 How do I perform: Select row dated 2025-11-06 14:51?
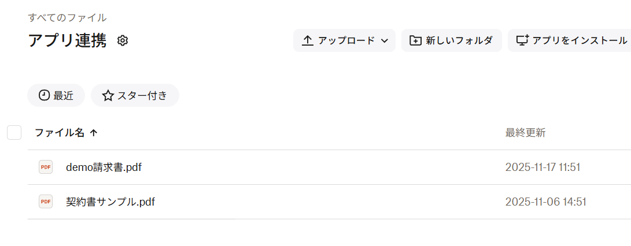click(329, 202)
